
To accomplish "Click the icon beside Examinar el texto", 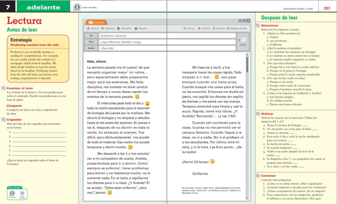I will point(4,88).
